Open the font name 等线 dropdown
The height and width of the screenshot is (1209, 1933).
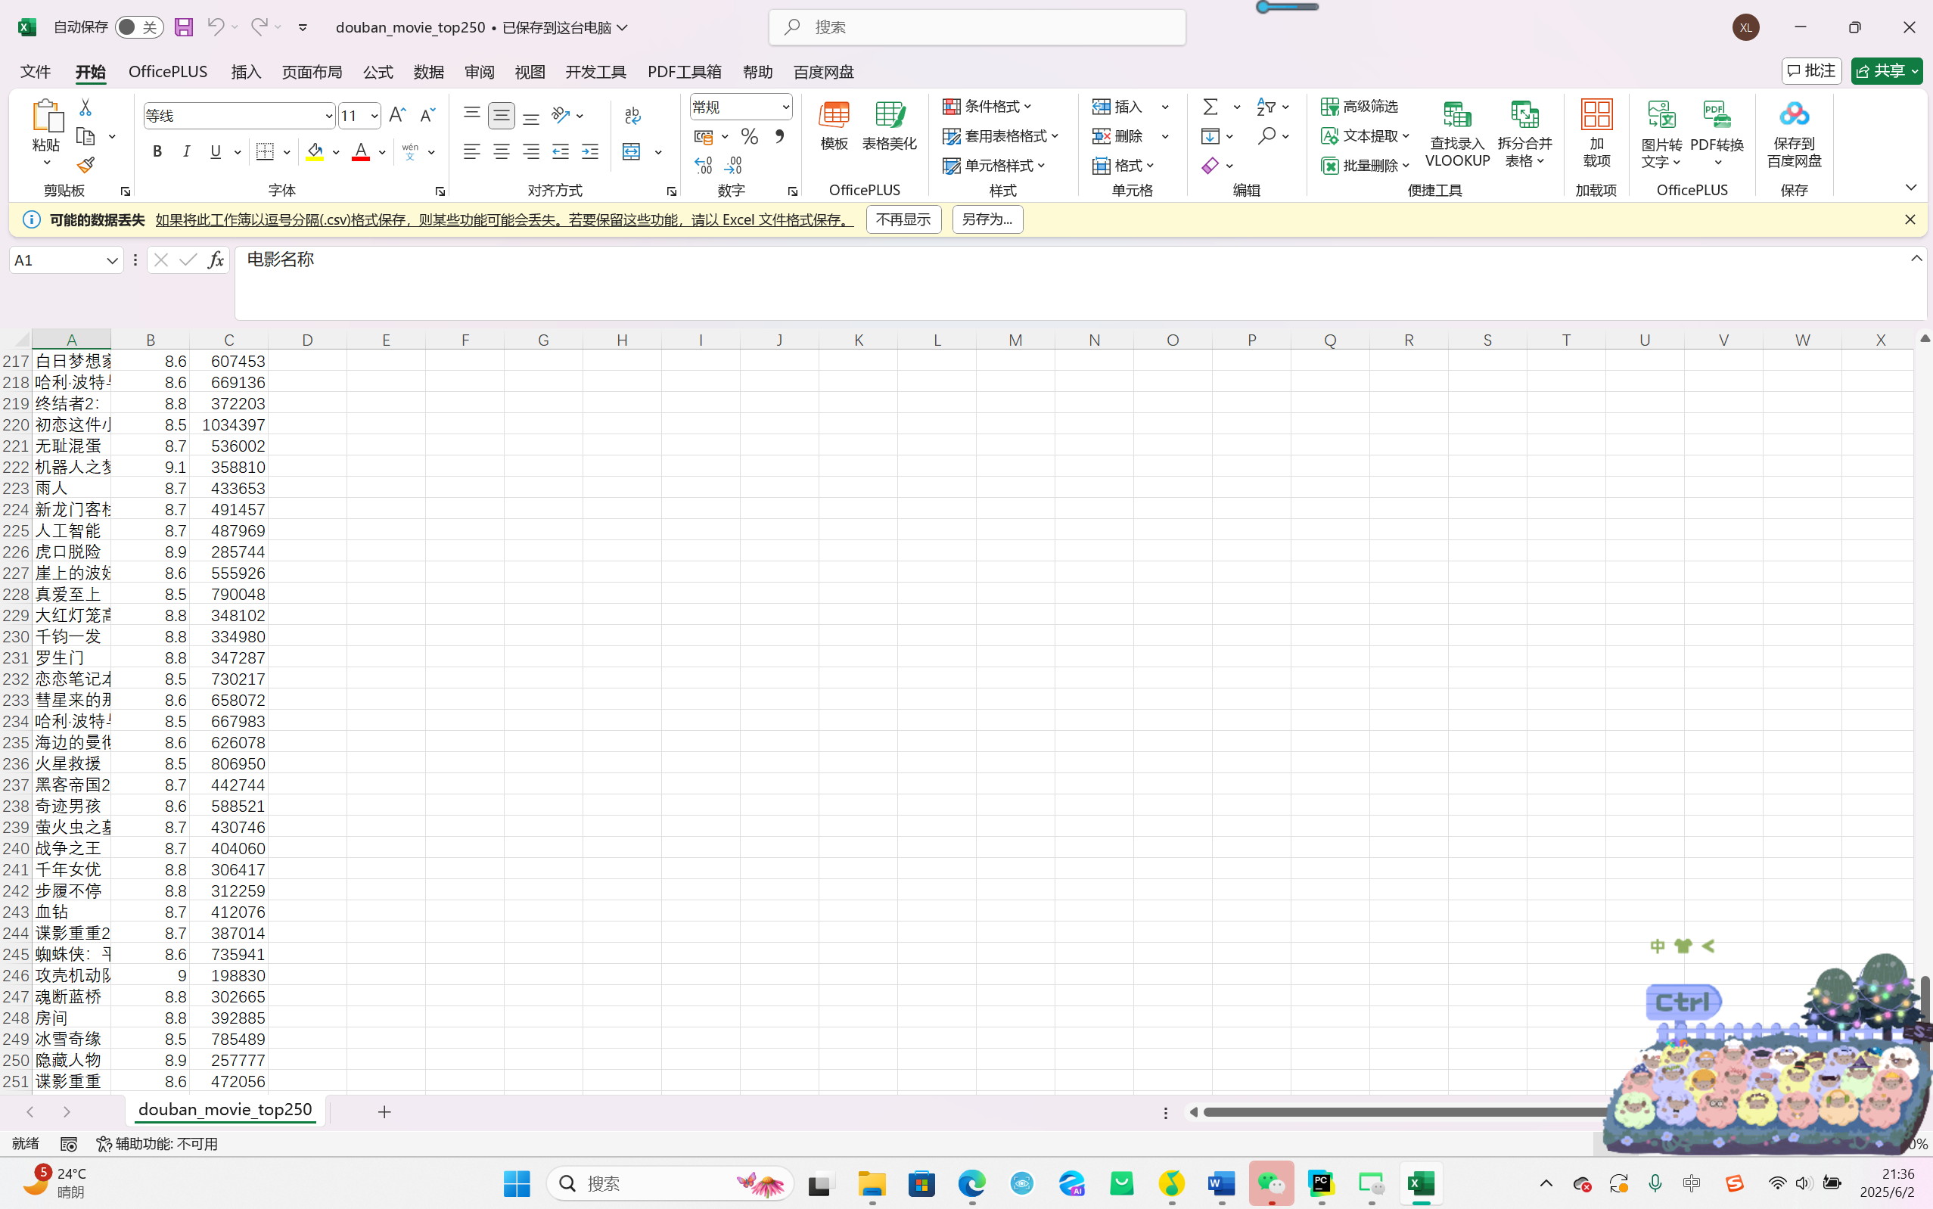click(328, 116)
